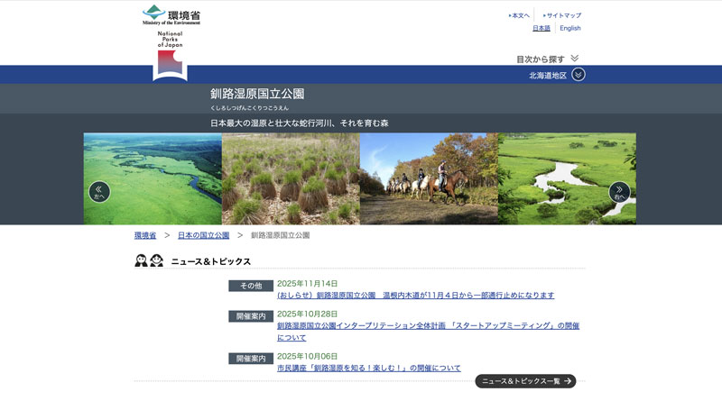Go to 日本の国立公園 breadcrumb link
The image size is (722, 401).
[203, 235]
